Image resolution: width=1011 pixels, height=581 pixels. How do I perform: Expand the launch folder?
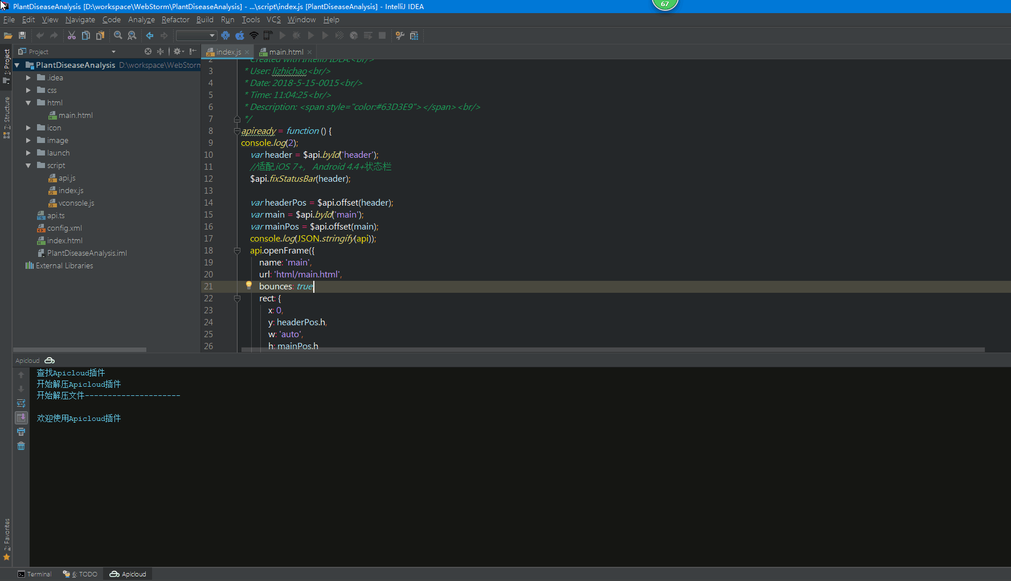[x=28, y=153]
